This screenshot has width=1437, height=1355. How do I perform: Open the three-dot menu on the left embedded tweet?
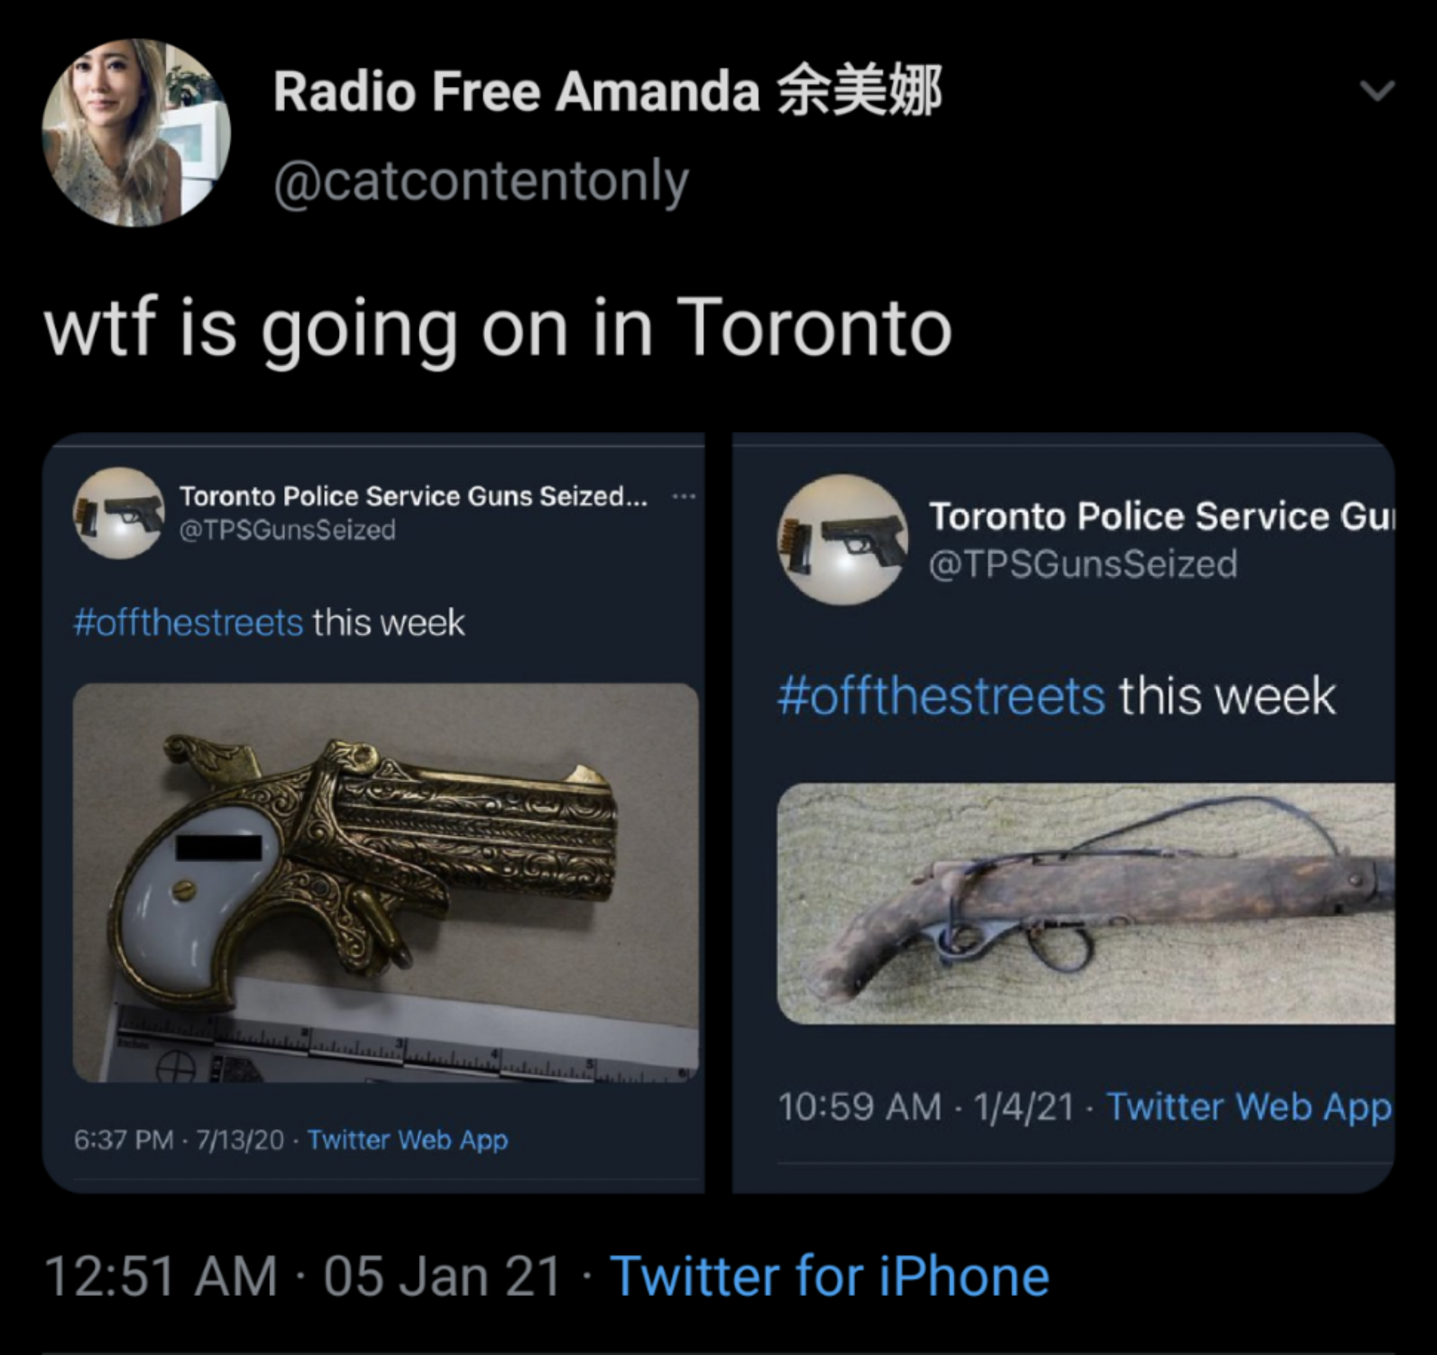[683, 497]
